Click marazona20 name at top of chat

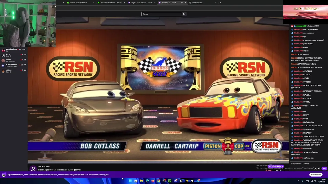click(301, 26)
